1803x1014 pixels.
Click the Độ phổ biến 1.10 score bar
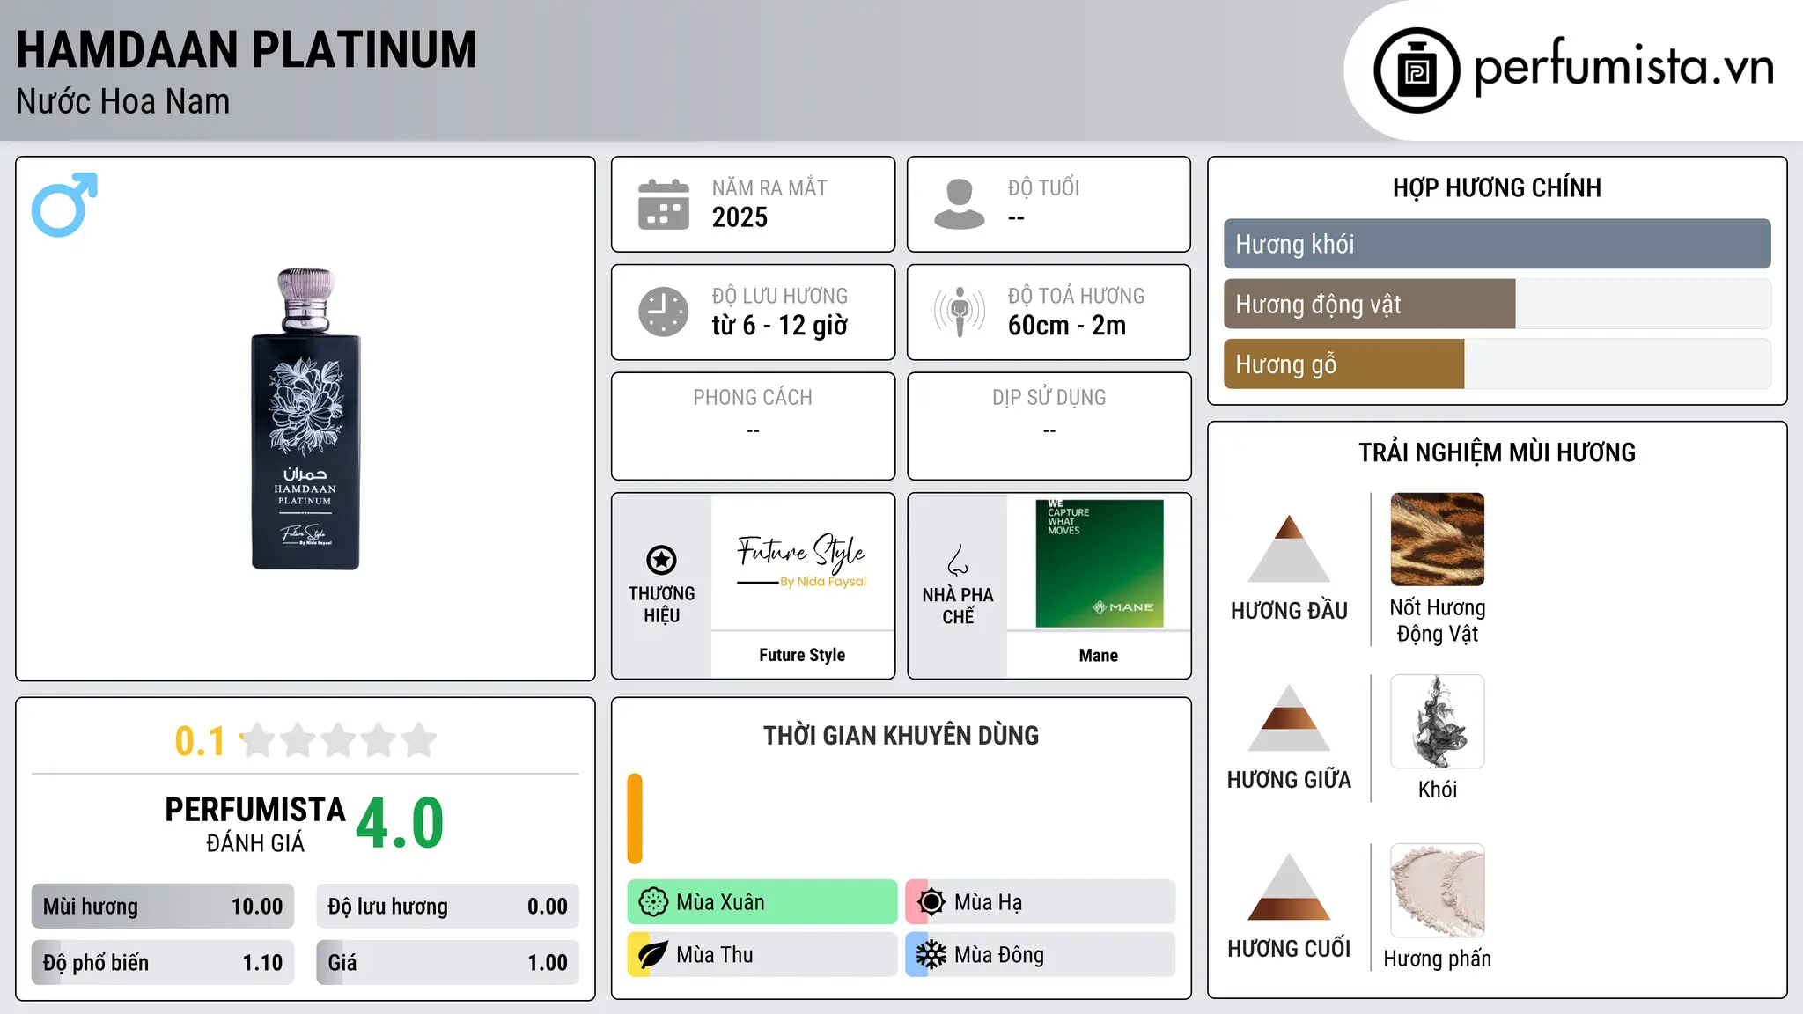coord(163,963)
